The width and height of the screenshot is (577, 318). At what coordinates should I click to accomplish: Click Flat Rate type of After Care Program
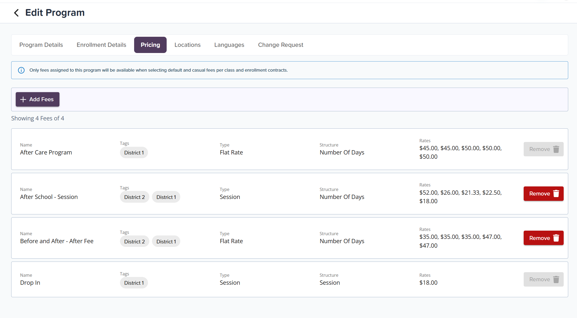[231, 152]
